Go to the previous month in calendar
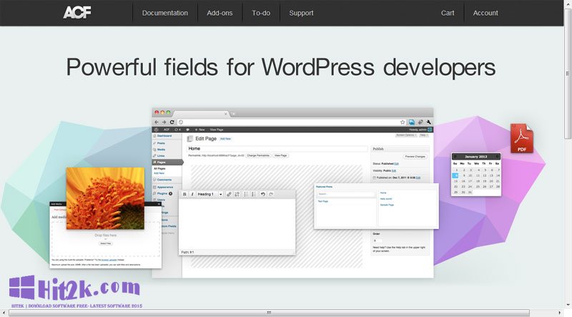The image size is (572, 317). [455, 157]
